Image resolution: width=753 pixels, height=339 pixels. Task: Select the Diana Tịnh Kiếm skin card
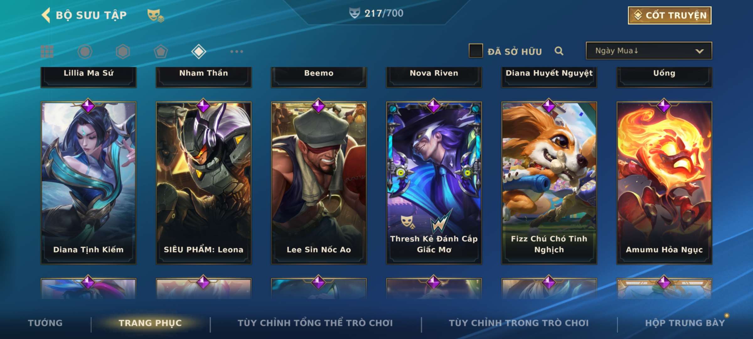(88, 183)
